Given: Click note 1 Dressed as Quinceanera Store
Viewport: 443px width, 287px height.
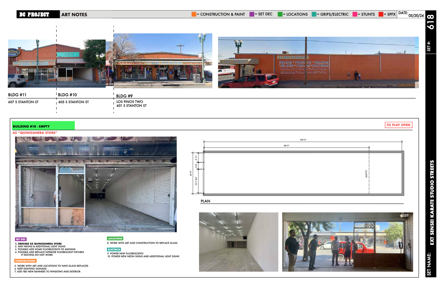Looking at the screenshot, I should pos(38,244).
